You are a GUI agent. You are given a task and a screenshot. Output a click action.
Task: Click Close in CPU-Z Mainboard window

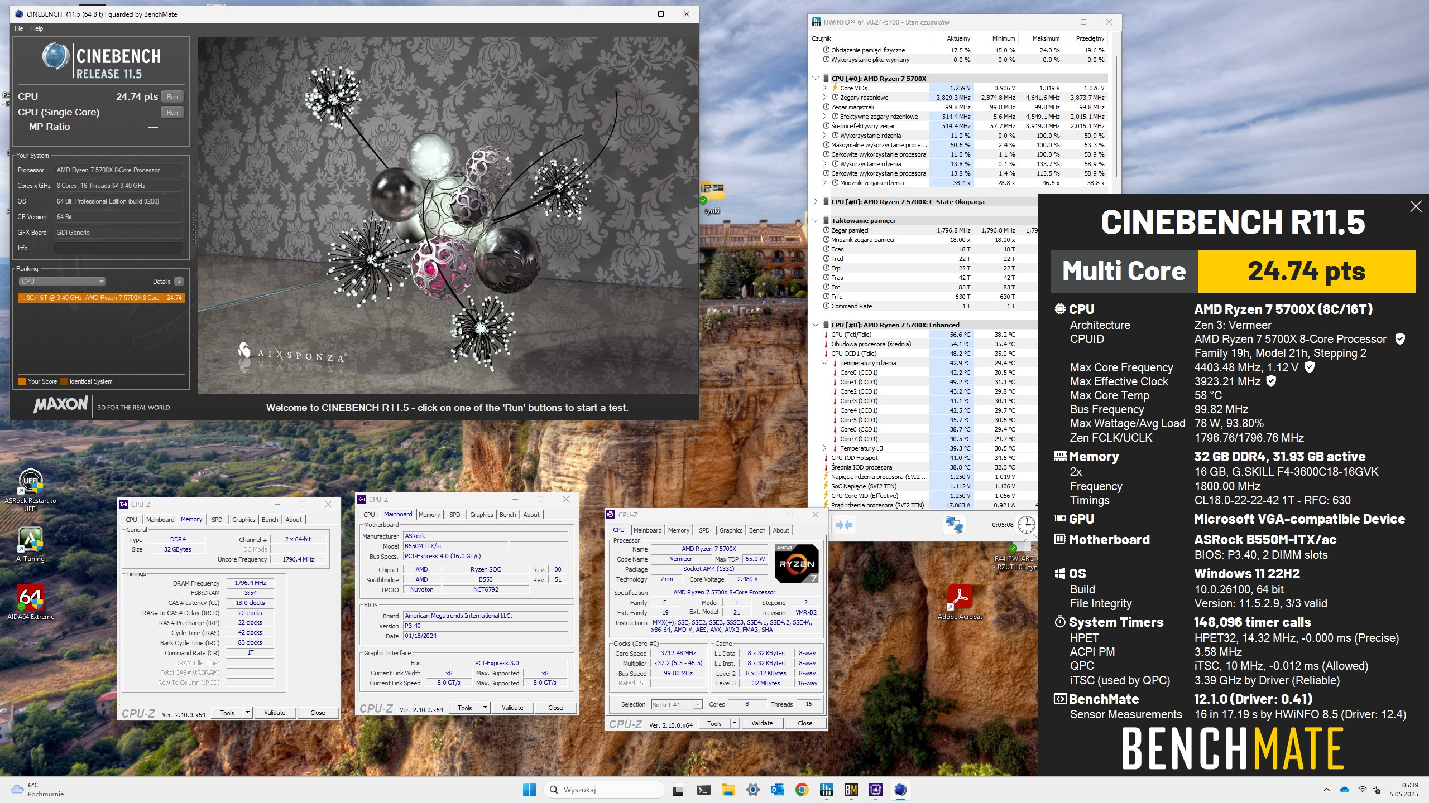pos(555,708)
